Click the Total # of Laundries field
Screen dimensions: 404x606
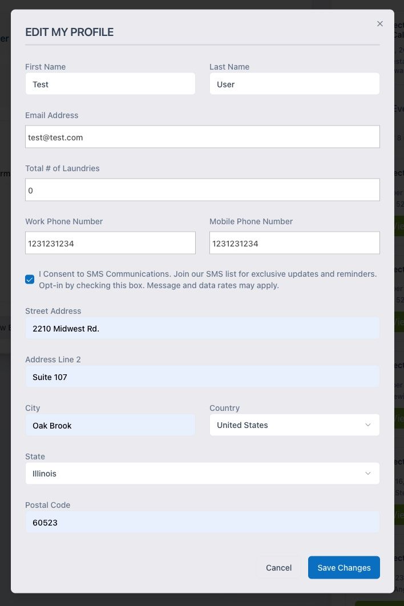coord(203,189)
